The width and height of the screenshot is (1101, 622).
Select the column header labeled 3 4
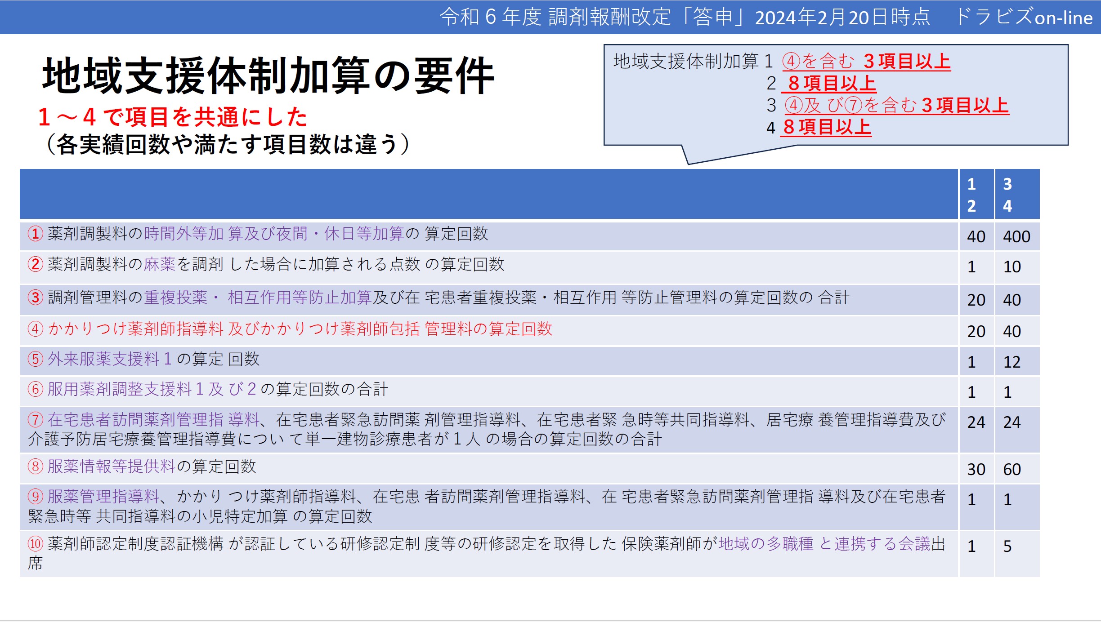click(x=1007, y=194)
